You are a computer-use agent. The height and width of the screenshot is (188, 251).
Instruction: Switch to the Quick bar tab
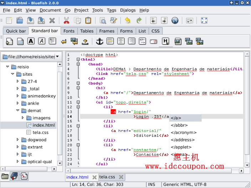16,31
